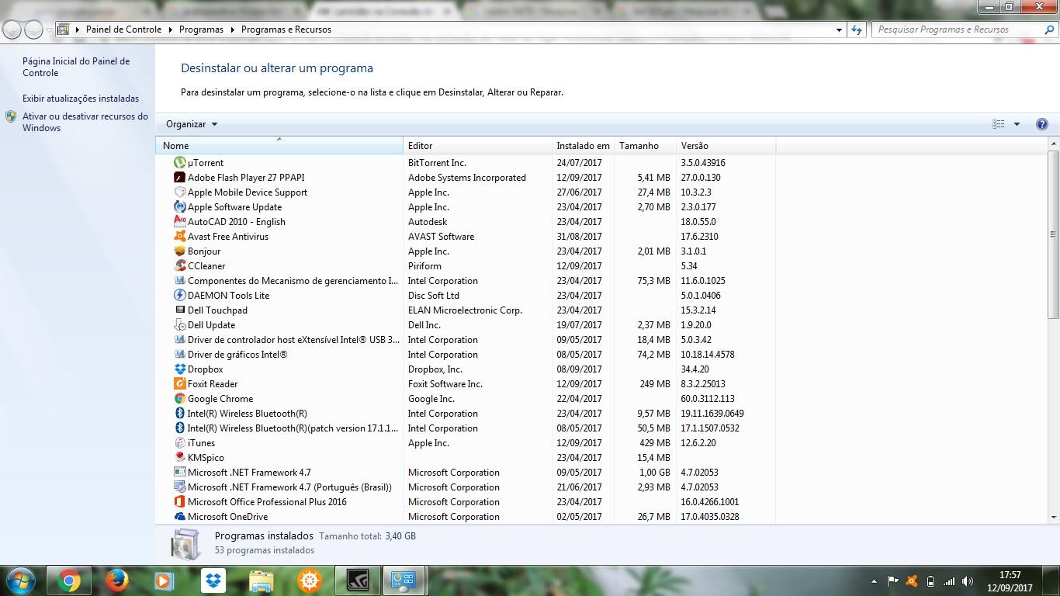The width and height of the screenshot is (1060, 596).
Task: Select the Apple Mobile Device Support icon
Action: coord(180,192)
